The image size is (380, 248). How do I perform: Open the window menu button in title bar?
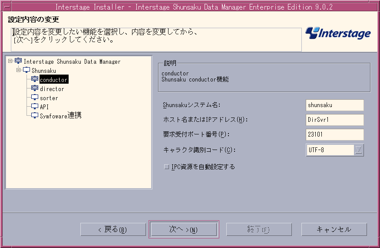click(7, 7)
